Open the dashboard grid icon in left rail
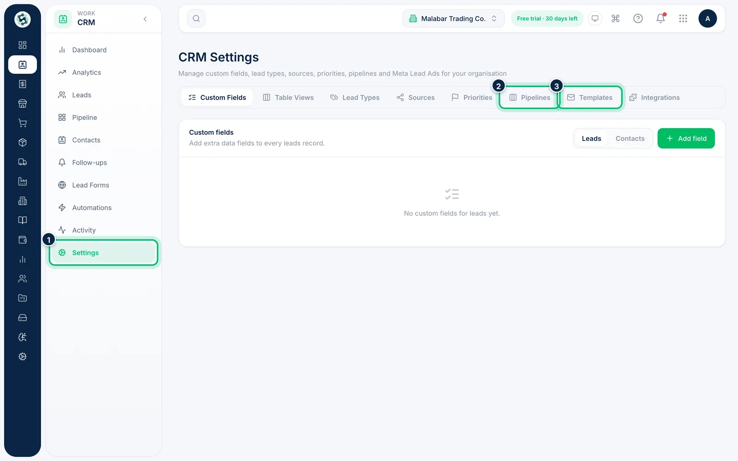The width and height of the screenshot is (738, 461). pyautogui.click(x=22, y=45)
